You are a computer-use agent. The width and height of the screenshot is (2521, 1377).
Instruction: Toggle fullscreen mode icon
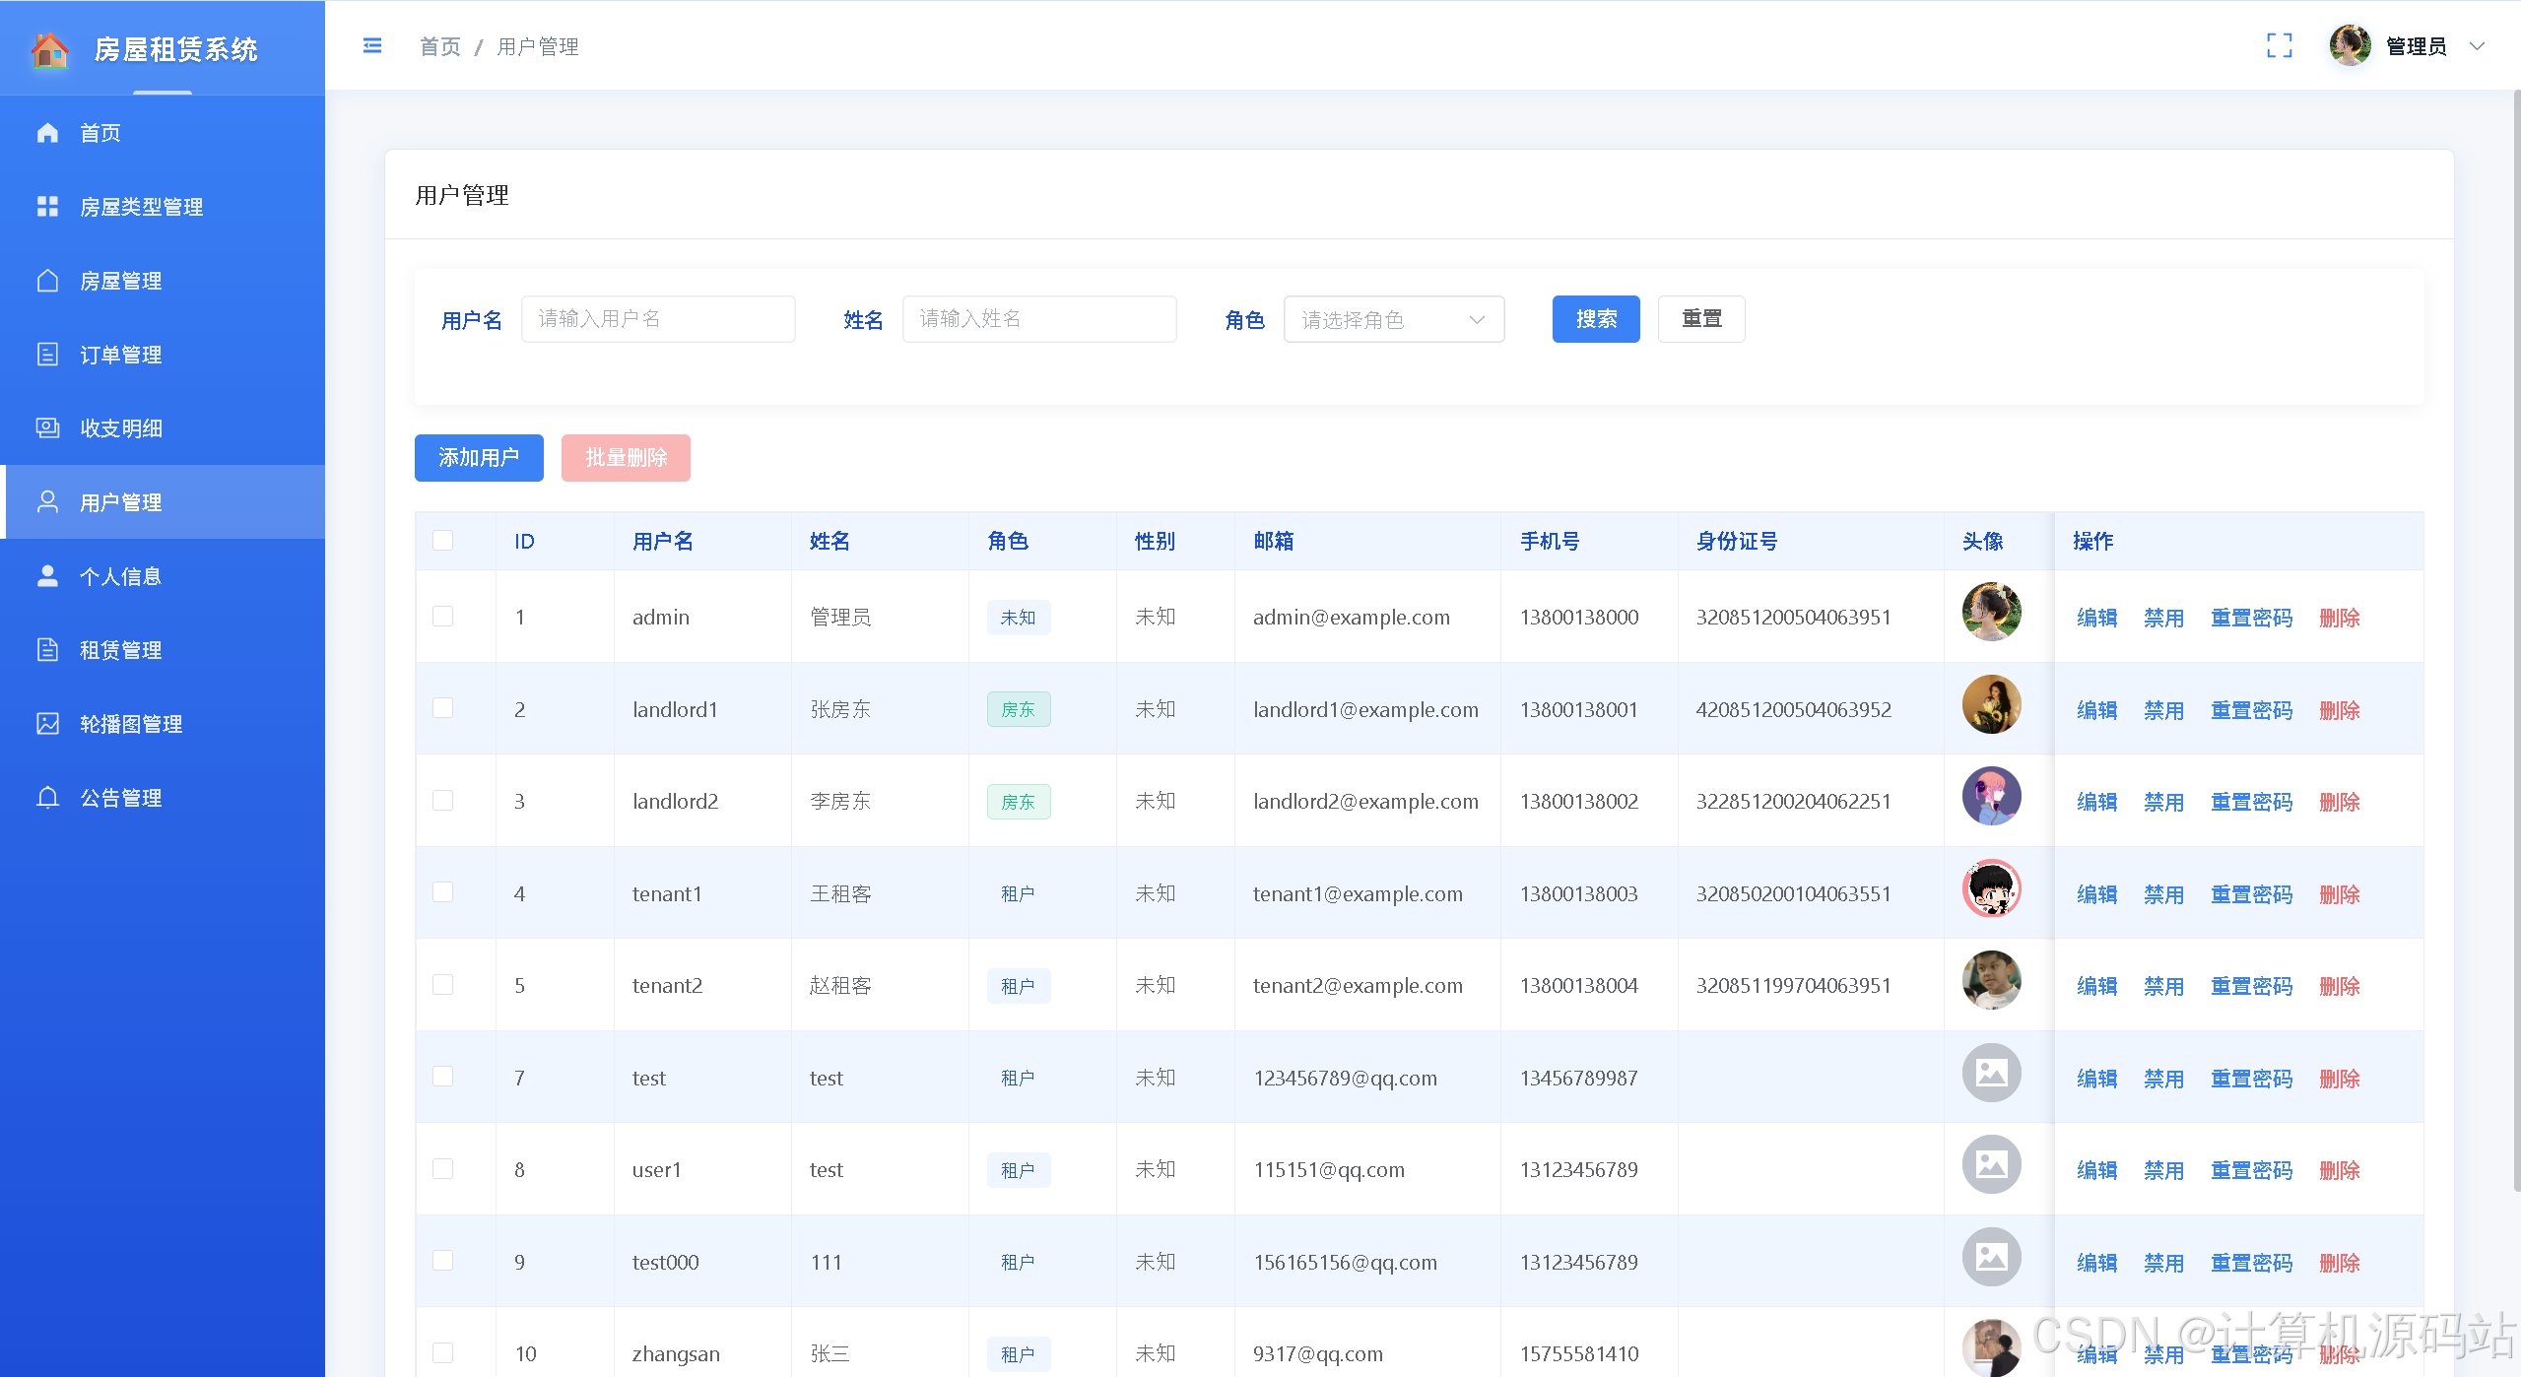pos(2279,46)
